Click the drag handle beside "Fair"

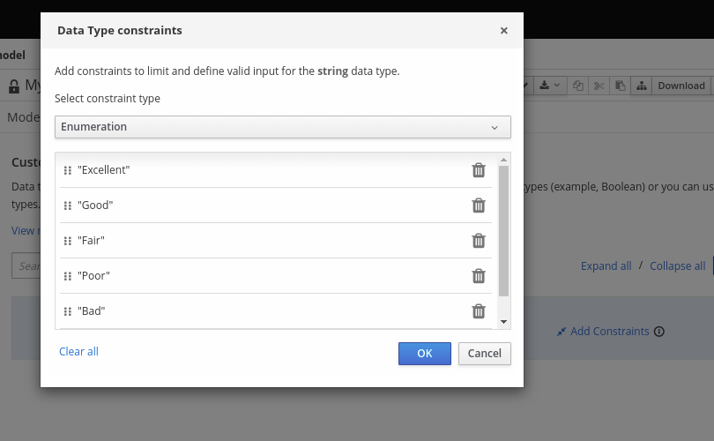68,241
